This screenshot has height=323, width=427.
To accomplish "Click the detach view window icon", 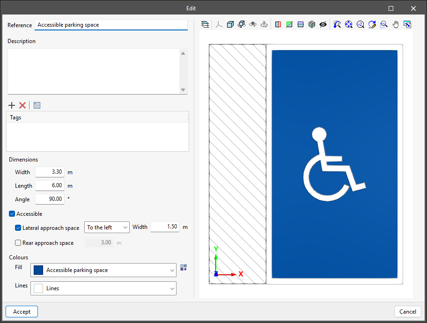I will point(407,24).
